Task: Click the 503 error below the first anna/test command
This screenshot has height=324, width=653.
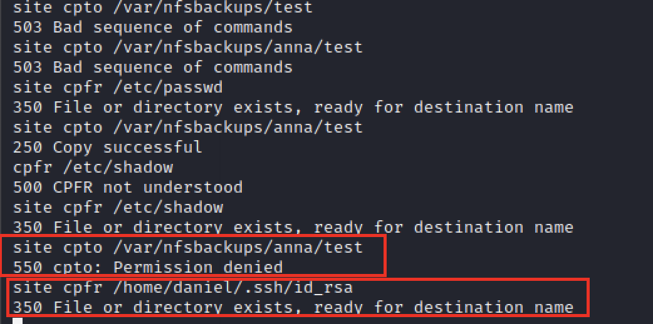Action: pos(152,67)
